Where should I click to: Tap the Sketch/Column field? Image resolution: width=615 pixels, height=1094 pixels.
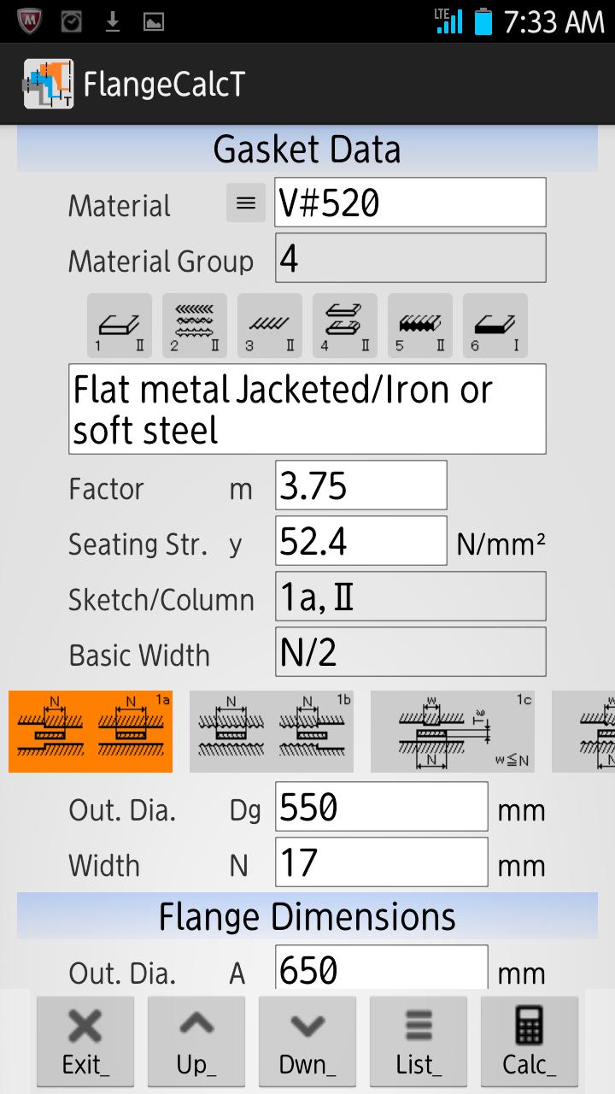pyautogui.click(x=410, y=597)
